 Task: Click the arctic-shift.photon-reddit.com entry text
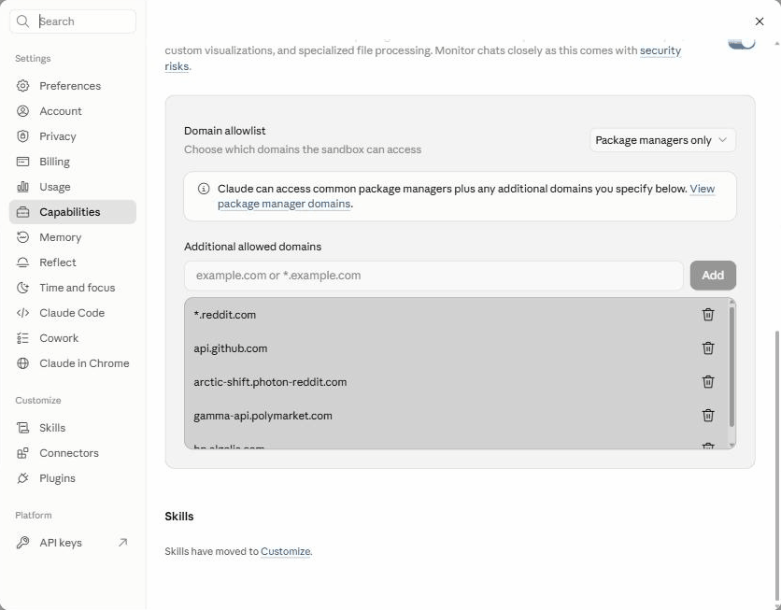pos(270,382)
